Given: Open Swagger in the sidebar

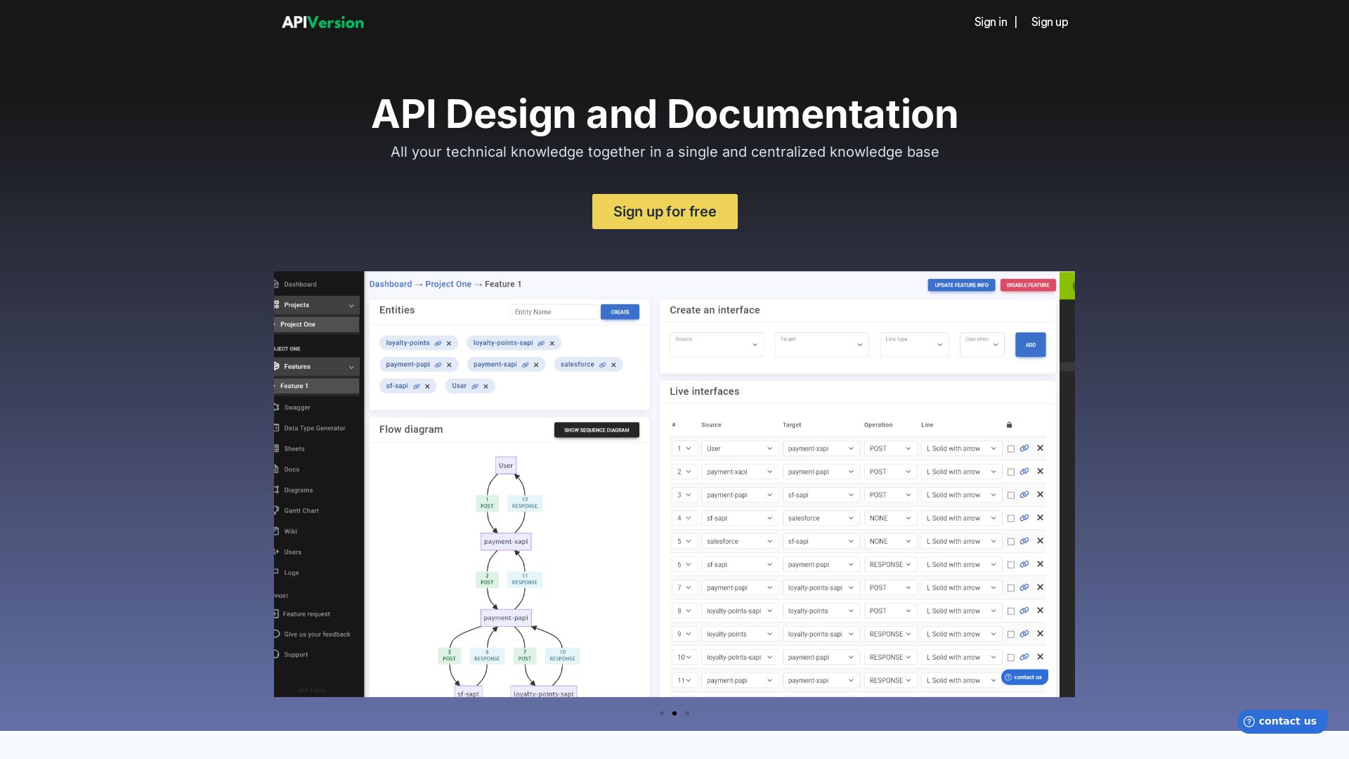Looking at the screenshot, I should click(296, 408).
